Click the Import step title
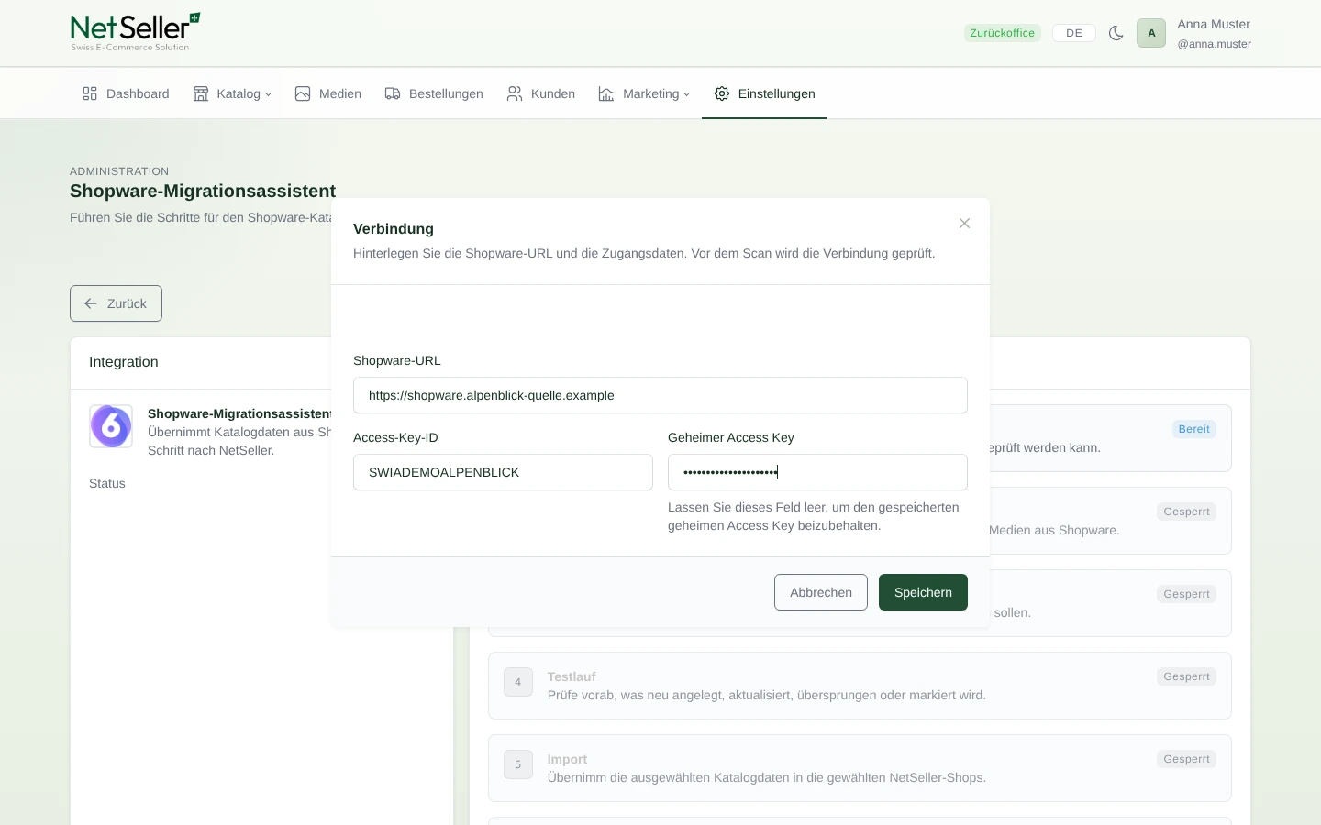 click(x=567, y=759)
